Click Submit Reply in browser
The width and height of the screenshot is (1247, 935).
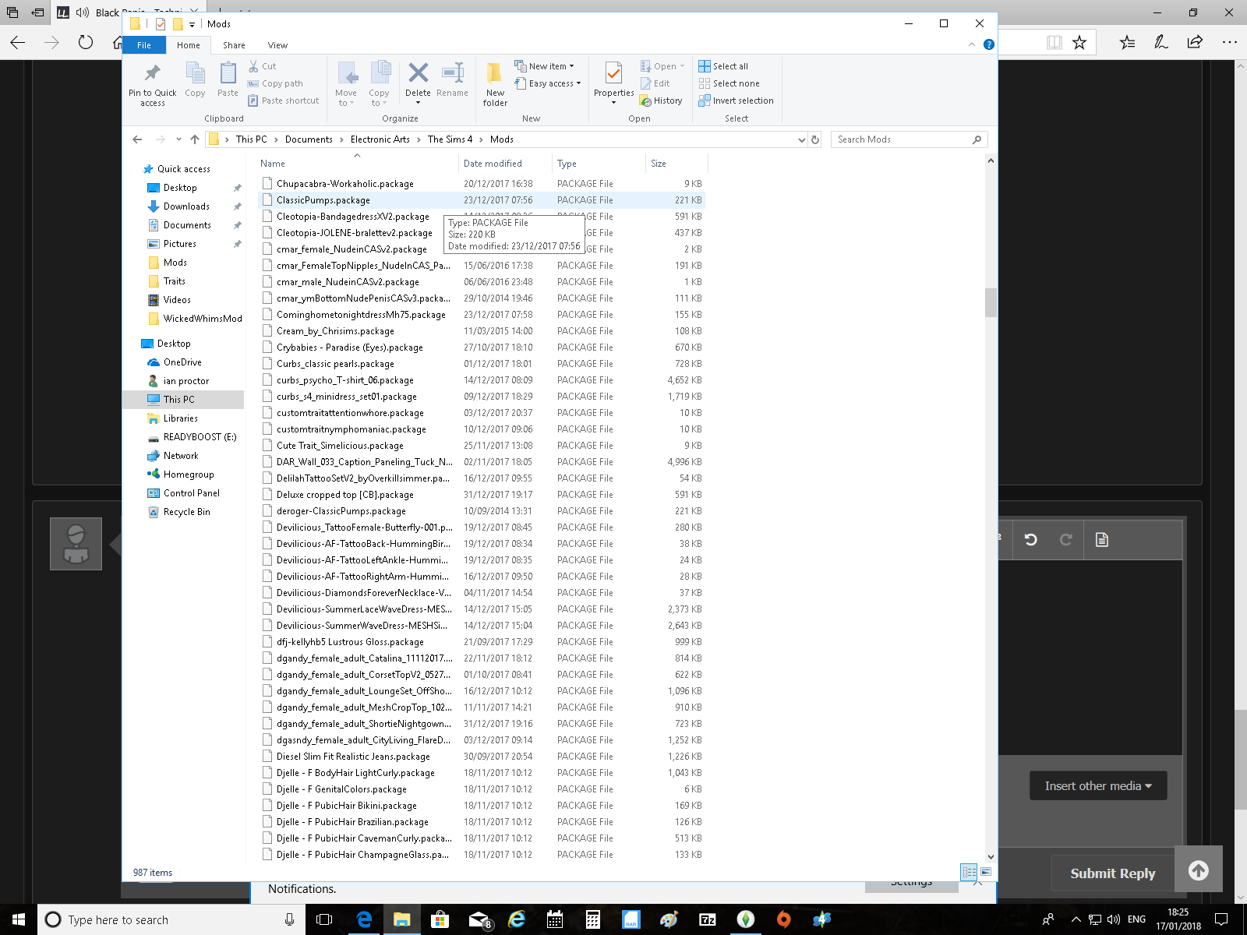1112,873
